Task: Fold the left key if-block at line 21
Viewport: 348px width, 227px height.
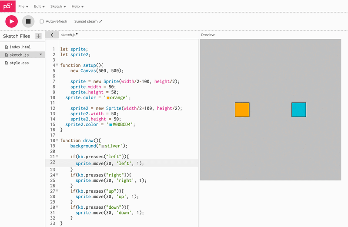Action: click(57, 157)
